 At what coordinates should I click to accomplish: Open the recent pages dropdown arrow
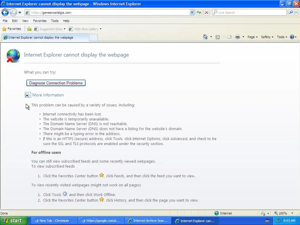pos(20,13)
